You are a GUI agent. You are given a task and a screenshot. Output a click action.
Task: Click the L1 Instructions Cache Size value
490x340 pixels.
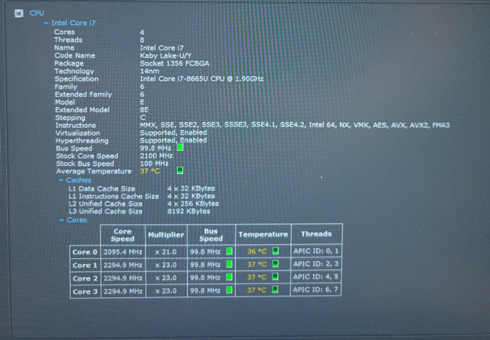click(x=191, y=196)
